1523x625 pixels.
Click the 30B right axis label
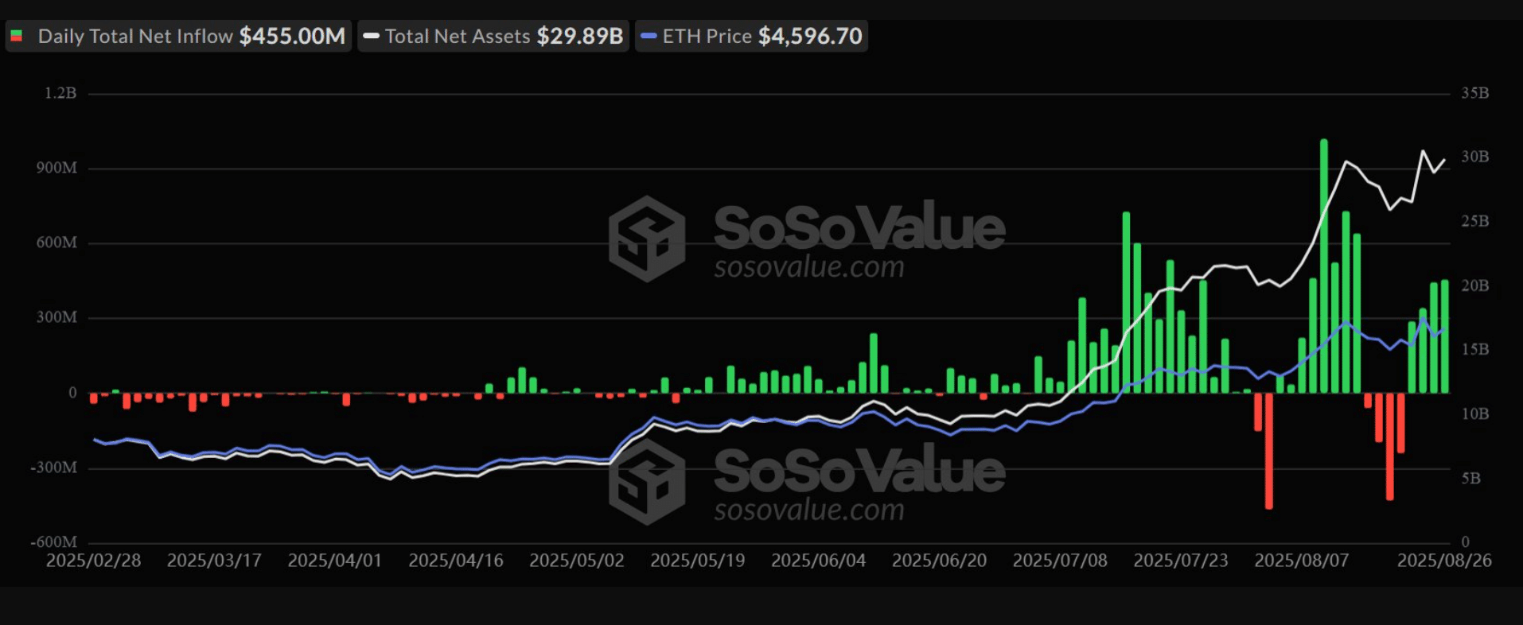pos(1474,157)
